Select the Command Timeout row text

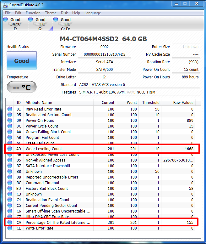pyautogui.click(x=42, y=183)
